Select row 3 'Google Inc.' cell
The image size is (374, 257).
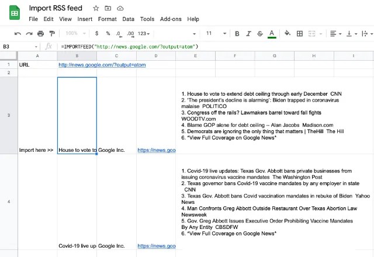pos(116,116)
